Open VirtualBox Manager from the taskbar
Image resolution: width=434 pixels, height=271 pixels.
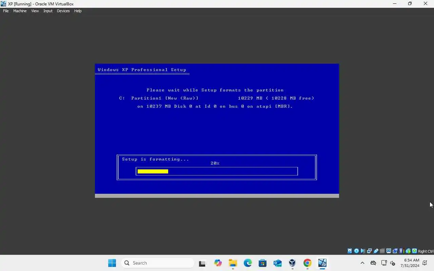(x=292, y=263)
